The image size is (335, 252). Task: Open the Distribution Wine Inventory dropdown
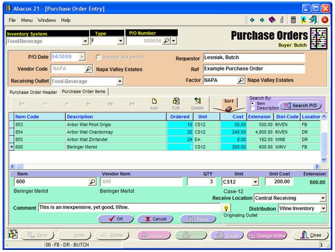pyautogui.click(x=323, y=209)
